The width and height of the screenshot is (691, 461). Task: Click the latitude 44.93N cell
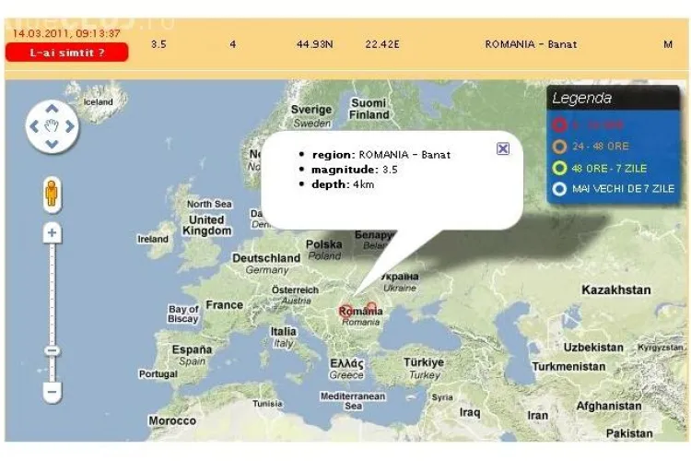(315, 44)
